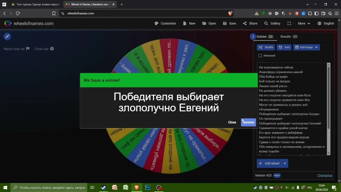The height and width of the screenshot is (192, 341).
Task: Reload the page
Action: [x=18, y=13]
